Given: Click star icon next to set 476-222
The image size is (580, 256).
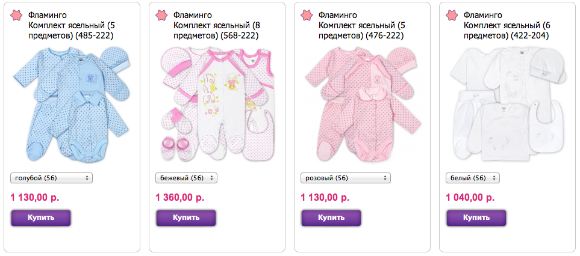Looking at the screenshot, I should pyautogui.click(x=307, y=15).
